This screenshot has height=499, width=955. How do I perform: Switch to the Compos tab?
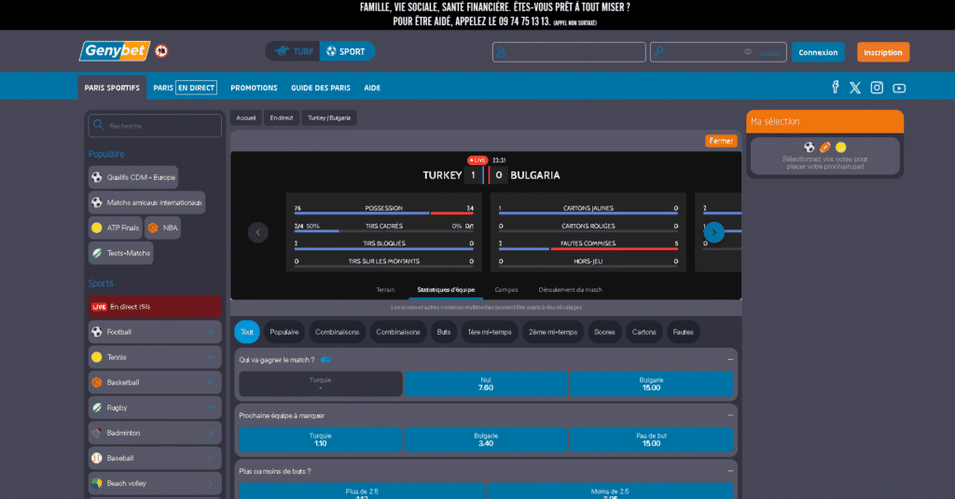click(506, 290)
